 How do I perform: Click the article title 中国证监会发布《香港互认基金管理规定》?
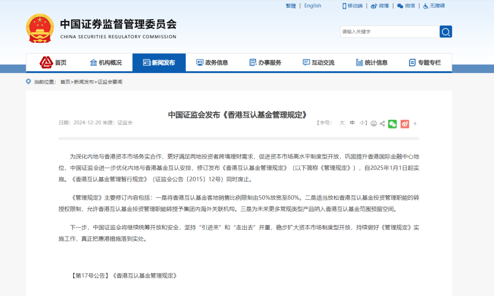point(239,115)
